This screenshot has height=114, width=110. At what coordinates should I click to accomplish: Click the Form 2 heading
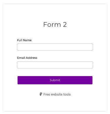click(55, 24)
